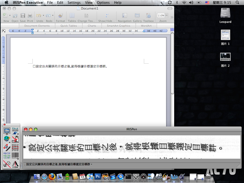Screen dimensions: 244x183
Task: Open the IRISPen Executive application menu
Action: (x=28, y=3)
